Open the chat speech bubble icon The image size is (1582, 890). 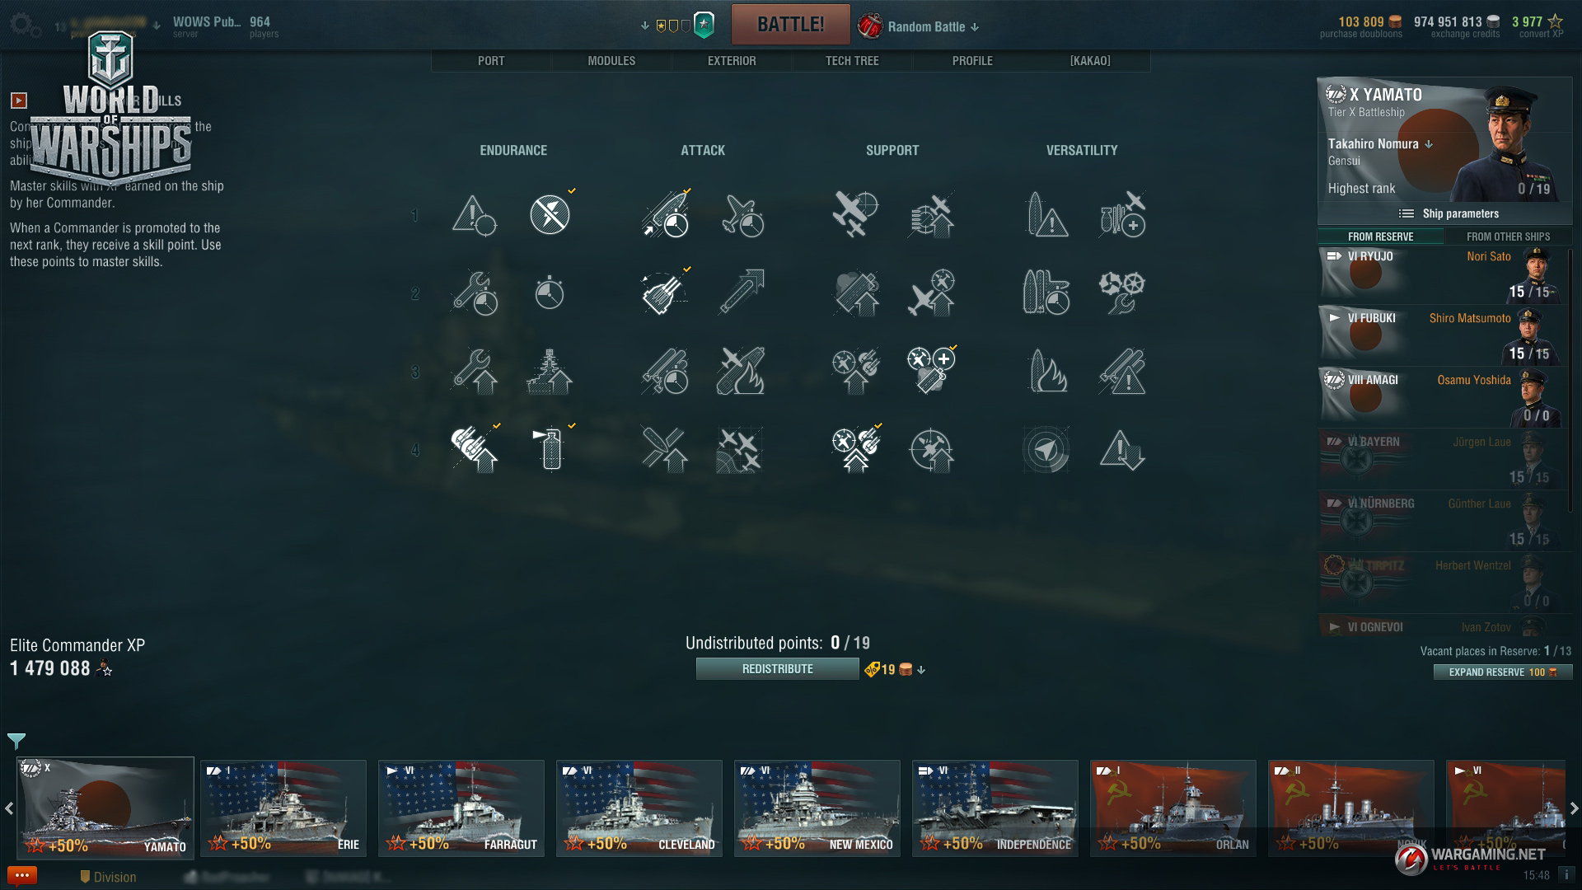click(22, 875)
